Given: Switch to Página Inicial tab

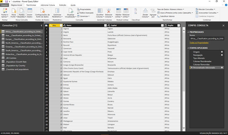Looking at the screenshot, I should [x=16, y=5].
